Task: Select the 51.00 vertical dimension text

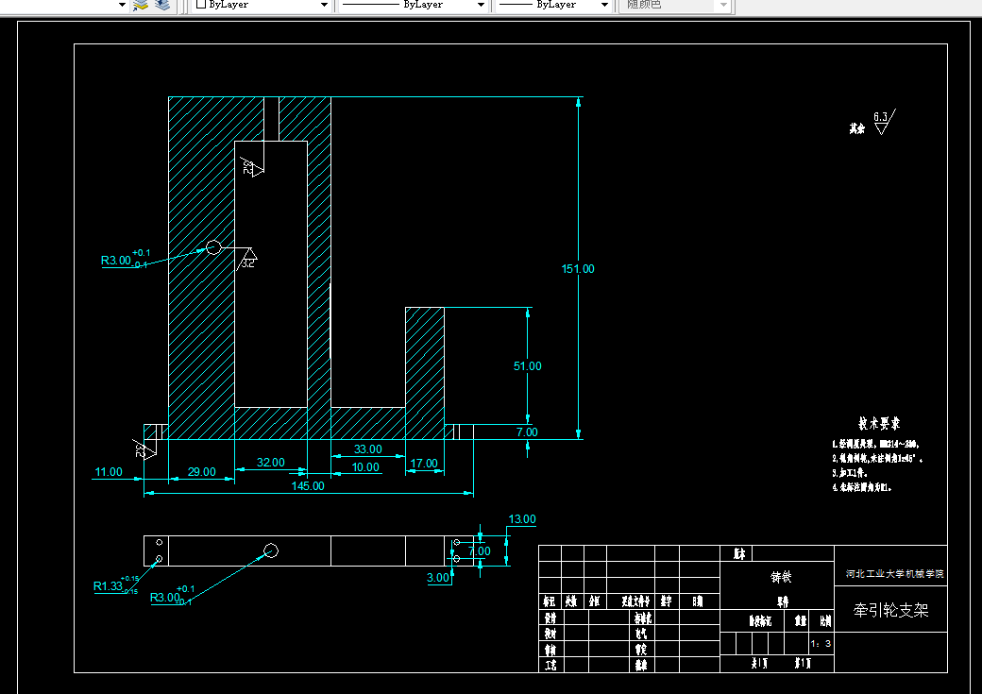Action: 527,365
